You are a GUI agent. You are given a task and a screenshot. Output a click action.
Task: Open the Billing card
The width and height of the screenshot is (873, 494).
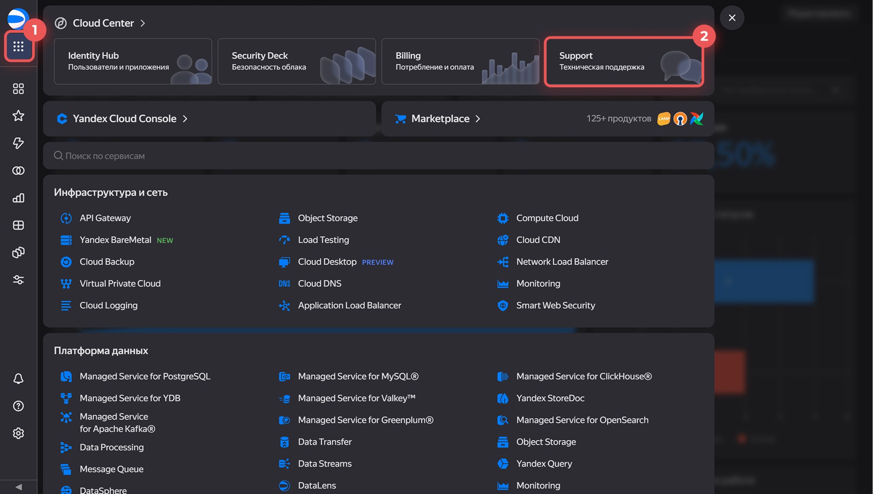coord(460,61)
